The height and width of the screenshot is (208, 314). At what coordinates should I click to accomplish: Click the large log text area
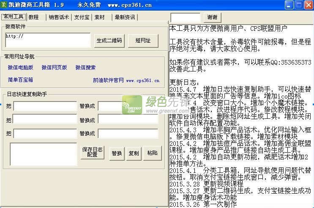pyautogui.click(x=44, y=154)
